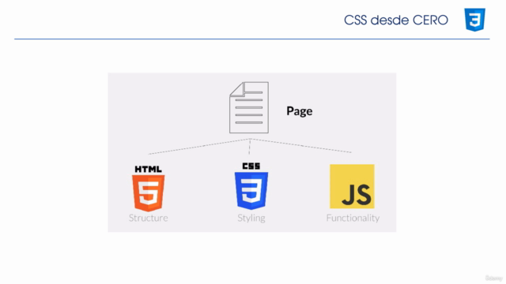The image size is (506, 284).
Task: Click the black 'CSS' wordmark above shield
Action: (x=251, y=166)
